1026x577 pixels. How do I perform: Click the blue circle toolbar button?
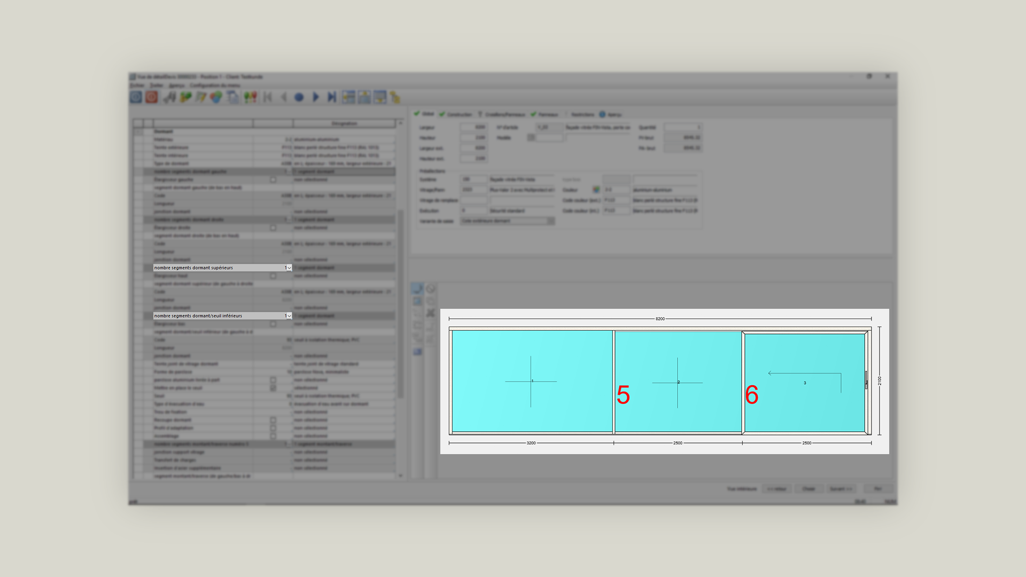coord(299,97)
